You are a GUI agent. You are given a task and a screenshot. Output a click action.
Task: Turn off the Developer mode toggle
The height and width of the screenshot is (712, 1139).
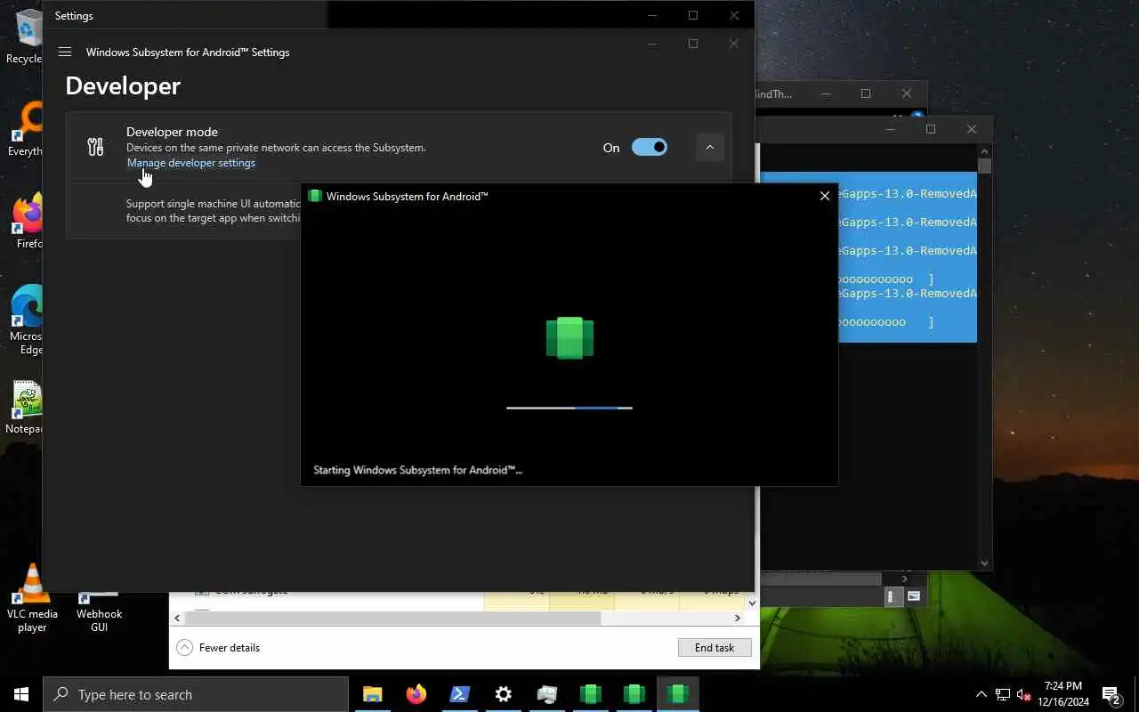click(650, 147)
